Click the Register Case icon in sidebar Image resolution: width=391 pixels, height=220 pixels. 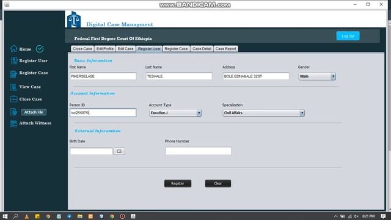coord(13,74)
